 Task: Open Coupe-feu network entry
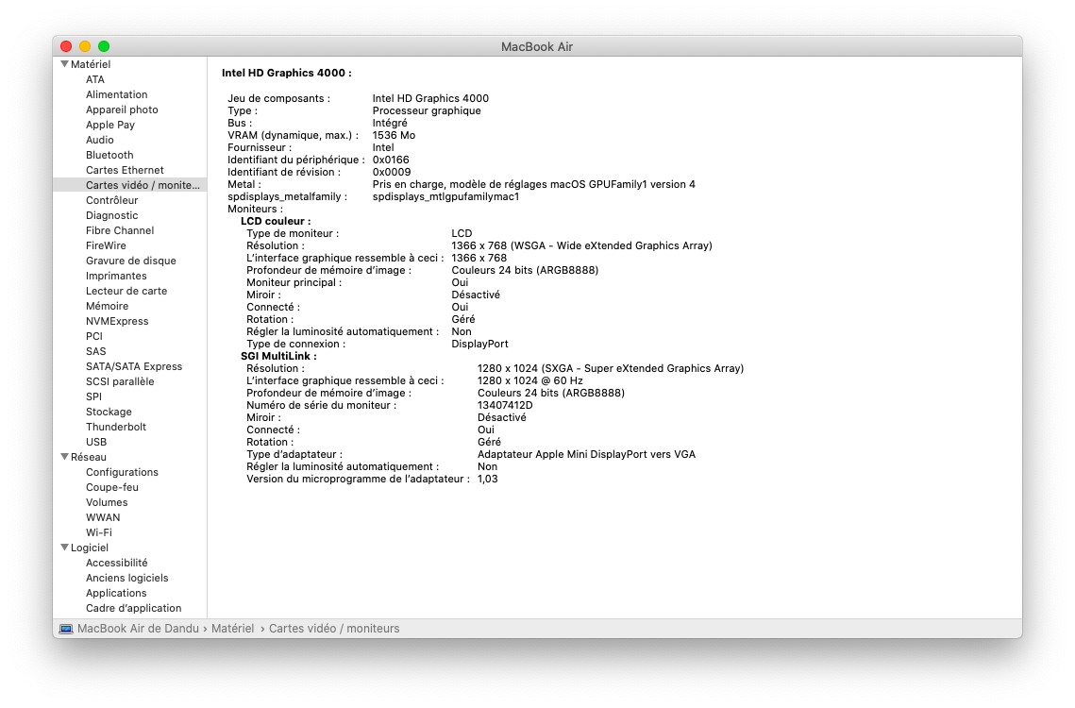(112, 487)
